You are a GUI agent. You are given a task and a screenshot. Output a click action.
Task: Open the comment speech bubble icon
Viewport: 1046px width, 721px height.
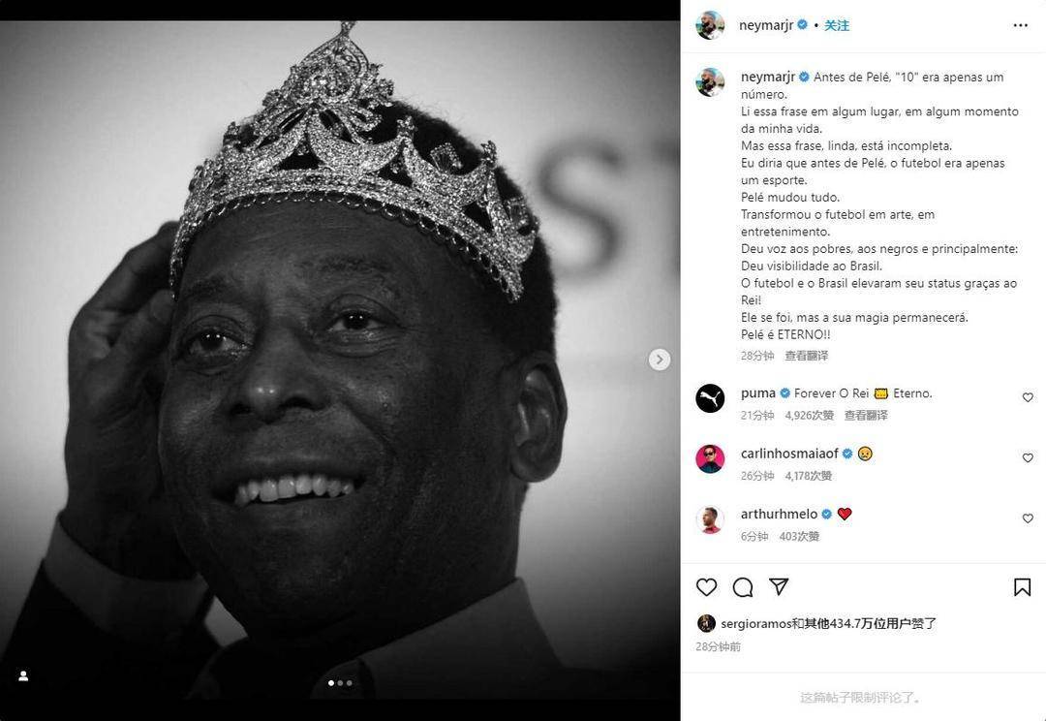click(x=743, y=587)
